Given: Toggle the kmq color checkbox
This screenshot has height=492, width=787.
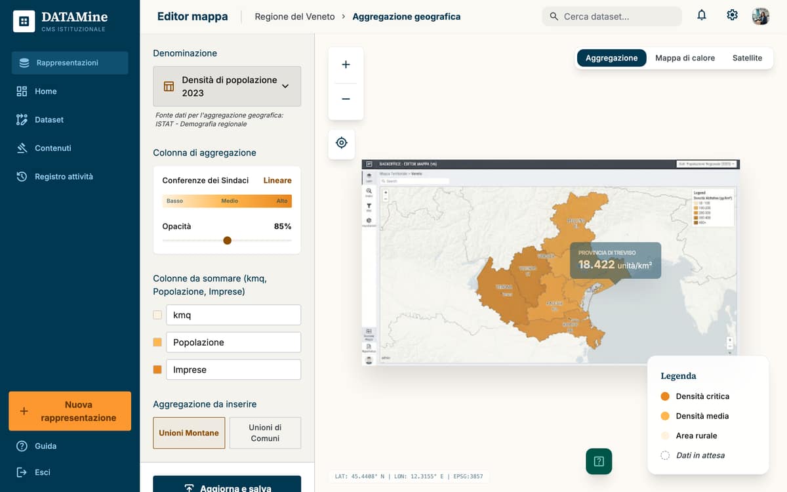Looking at the screenshot, I should (157, 315).
